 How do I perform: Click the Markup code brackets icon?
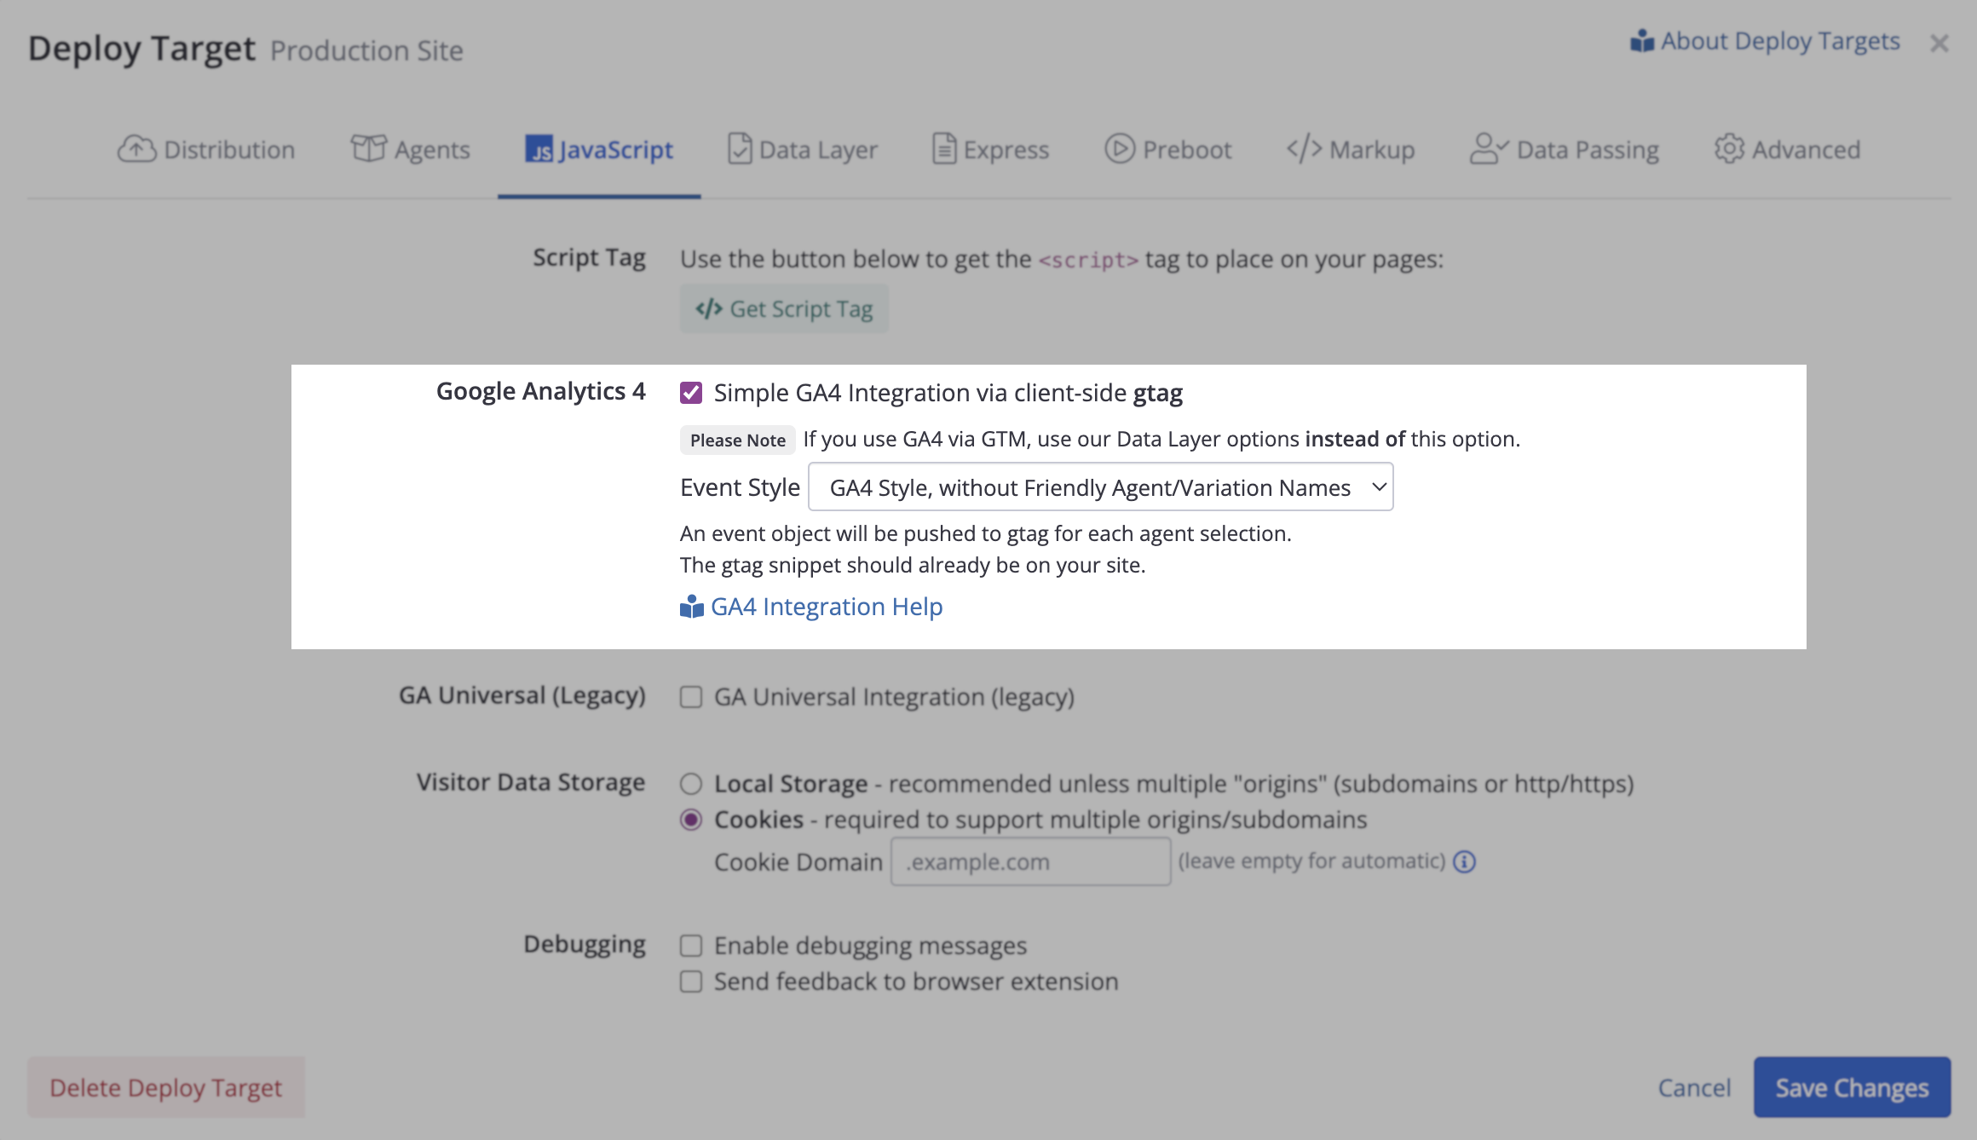tap(1304, 148)
